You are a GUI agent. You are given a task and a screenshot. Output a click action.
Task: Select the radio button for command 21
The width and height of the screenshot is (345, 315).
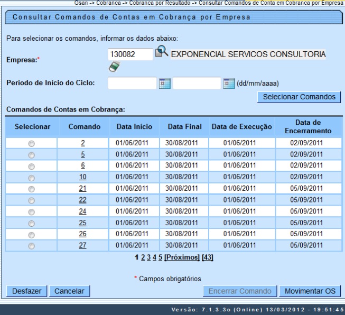pos(32,189)
